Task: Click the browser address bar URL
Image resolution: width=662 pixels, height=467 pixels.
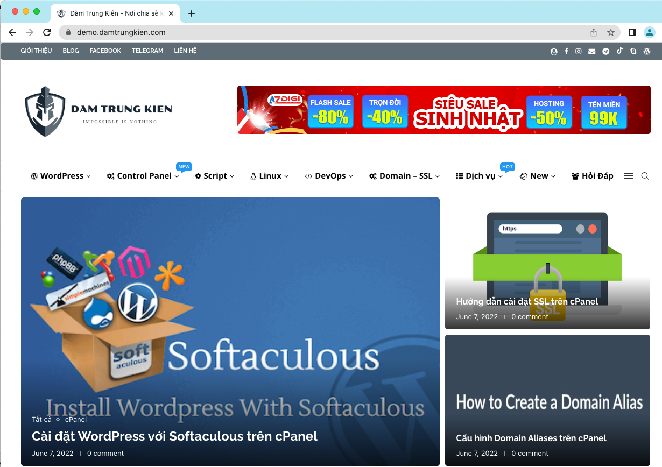Action: pos(121,32)
